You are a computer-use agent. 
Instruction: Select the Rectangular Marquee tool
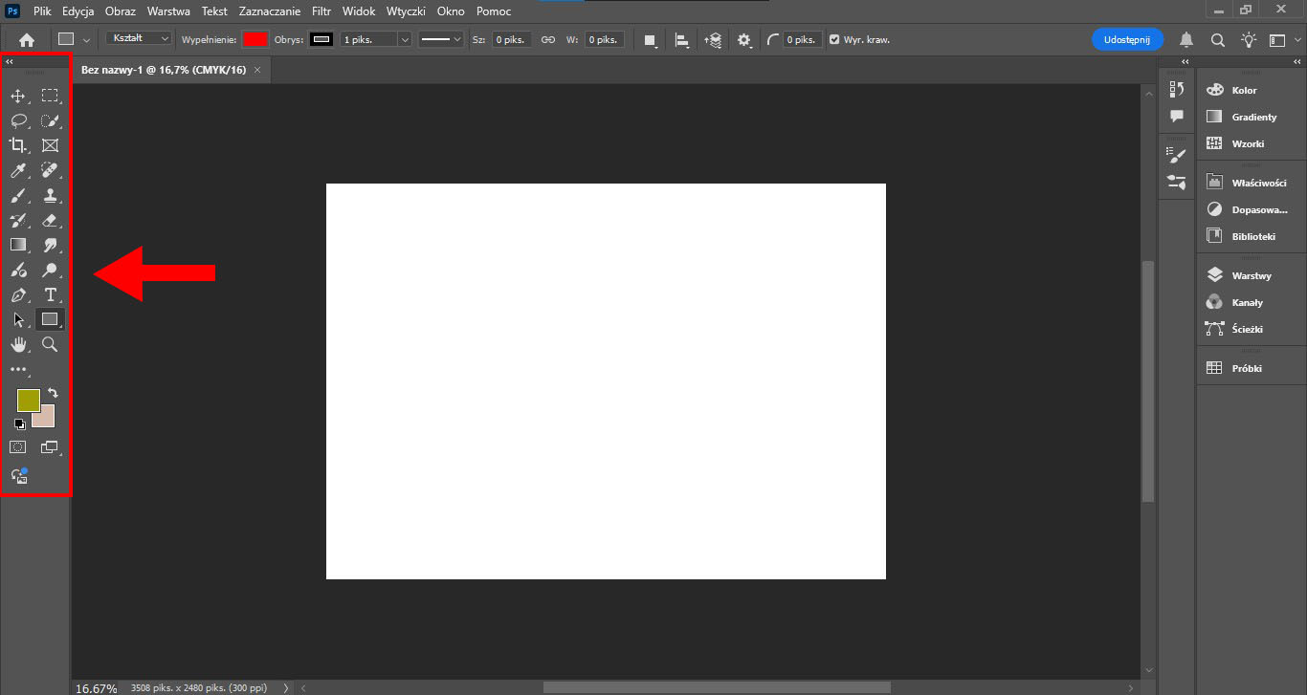point(50,96)
